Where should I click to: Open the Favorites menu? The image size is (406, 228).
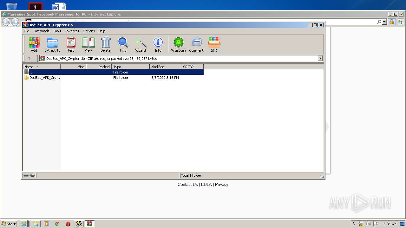(x=72, y=31)
